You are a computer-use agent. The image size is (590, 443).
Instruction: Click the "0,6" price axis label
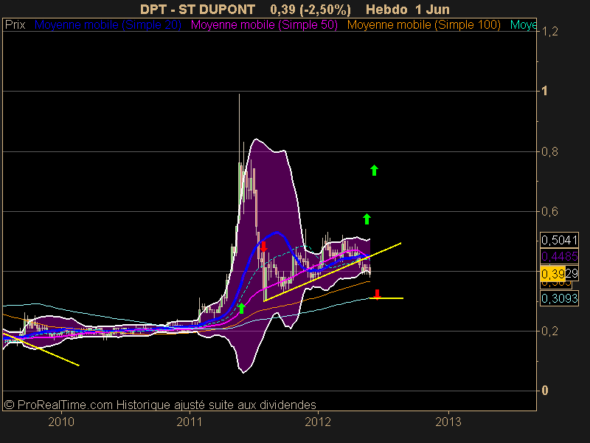tap(549, 212)
